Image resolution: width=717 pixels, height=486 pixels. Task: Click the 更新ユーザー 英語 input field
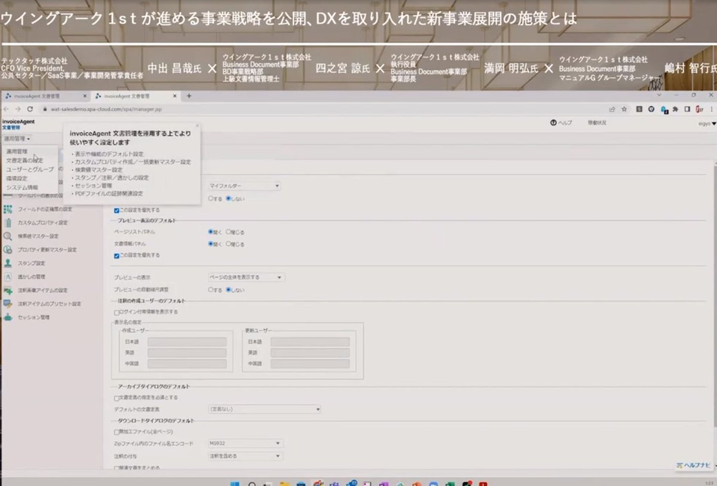(310, 353)
